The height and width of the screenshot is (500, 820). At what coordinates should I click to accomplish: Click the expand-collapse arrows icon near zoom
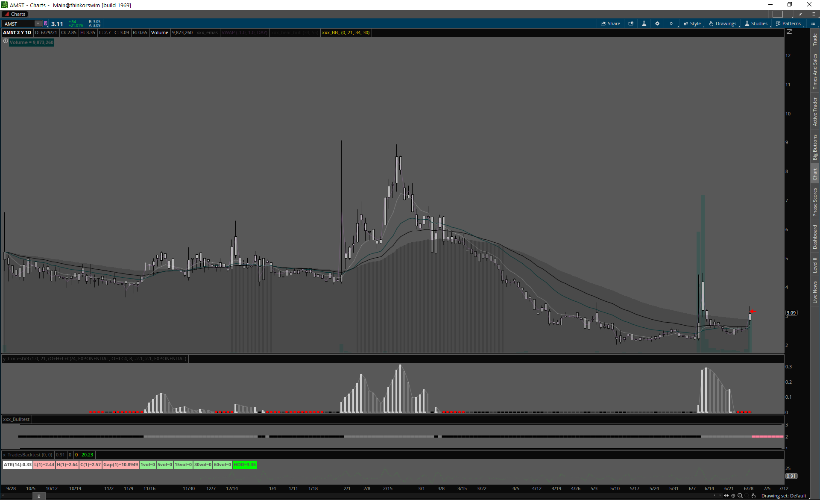(x=726, y=496)
